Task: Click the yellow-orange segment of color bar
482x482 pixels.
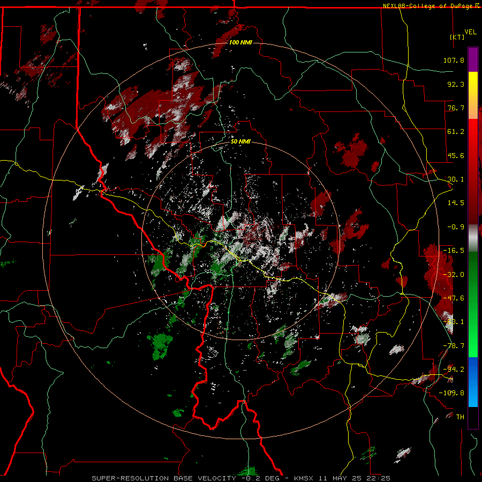Action: point(473,95)
